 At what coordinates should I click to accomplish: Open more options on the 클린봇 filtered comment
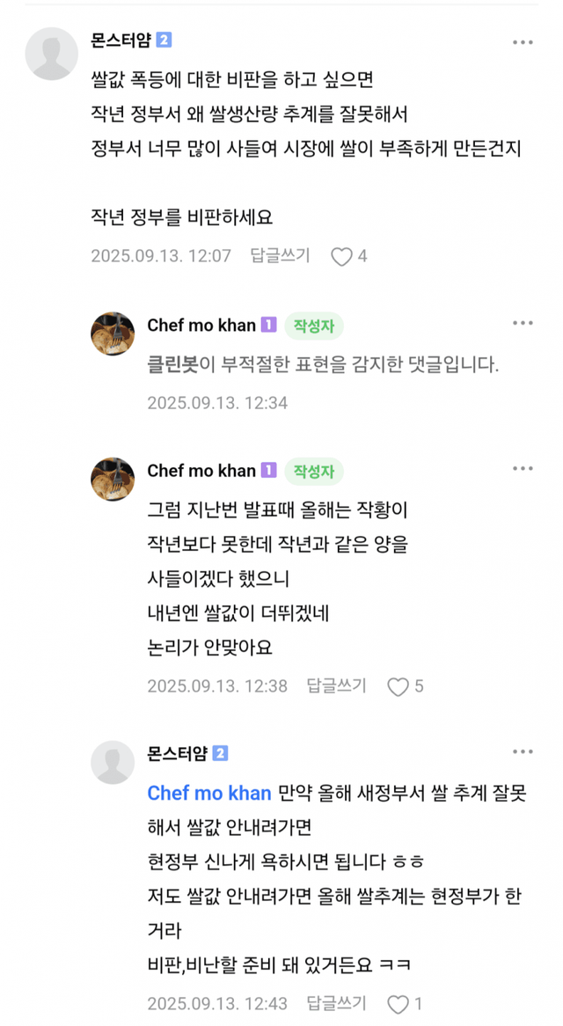pos(523,324)
